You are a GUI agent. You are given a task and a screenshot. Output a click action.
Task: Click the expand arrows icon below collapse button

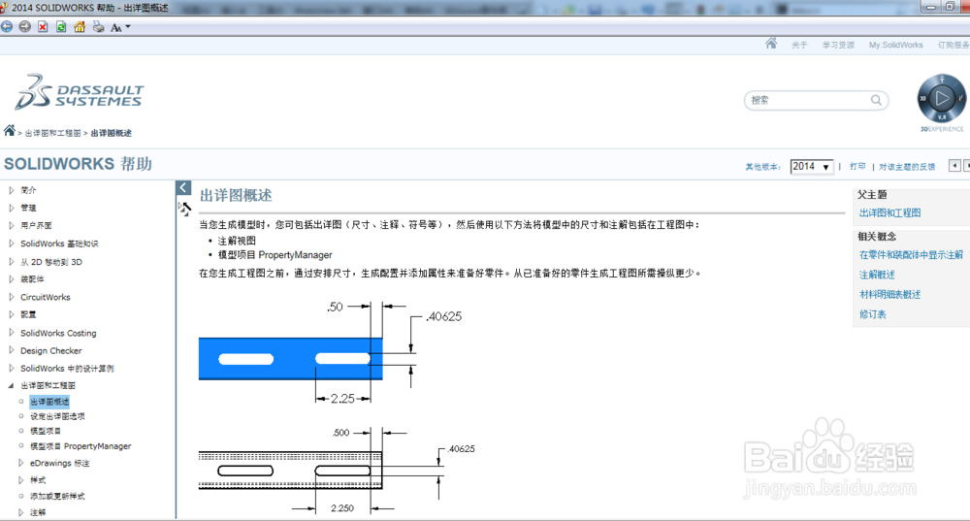pyautogui.click(x=184, y=209)
